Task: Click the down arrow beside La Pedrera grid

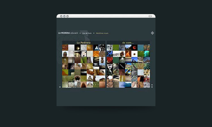Action: click(60, 87)
